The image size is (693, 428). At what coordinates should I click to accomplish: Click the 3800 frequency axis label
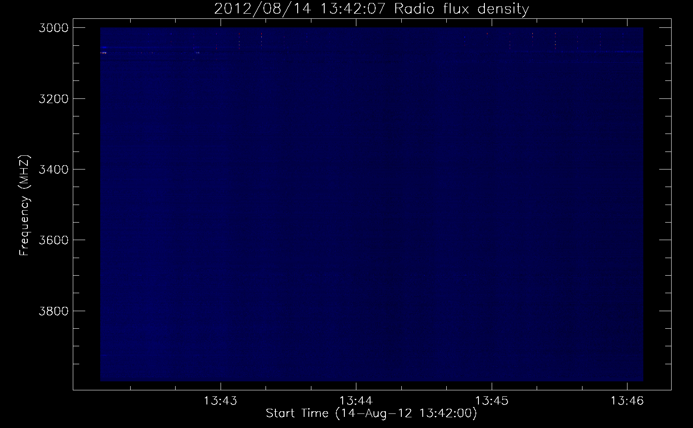tap(53, 310)
